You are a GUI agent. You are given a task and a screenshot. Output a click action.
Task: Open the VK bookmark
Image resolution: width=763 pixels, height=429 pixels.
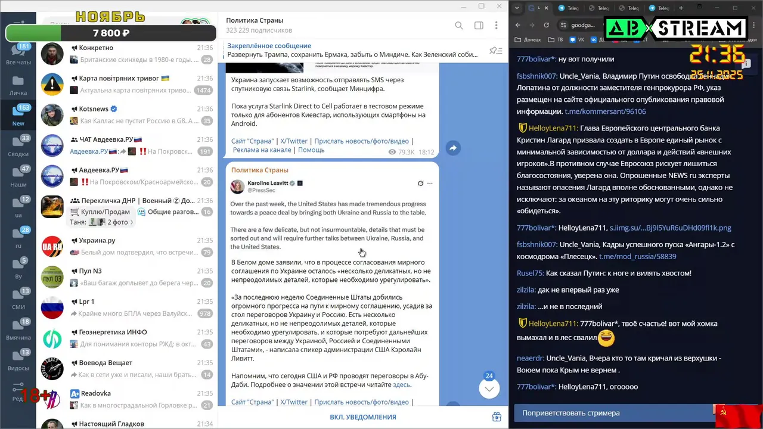(x=576, y=40)
